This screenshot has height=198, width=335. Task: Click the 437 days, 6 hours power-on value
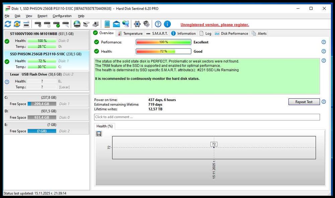tap(162, 100)
